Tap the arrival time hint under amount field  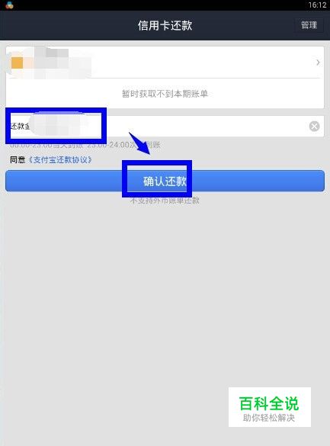pos(85,145)
